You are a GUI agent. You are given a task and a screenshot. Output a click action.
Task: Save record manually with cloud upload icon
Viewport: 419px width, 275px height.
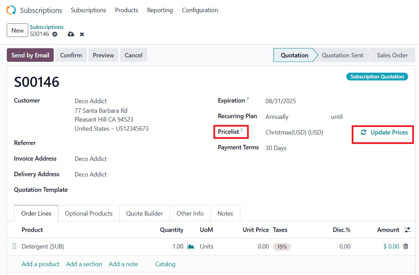(71, 34)
